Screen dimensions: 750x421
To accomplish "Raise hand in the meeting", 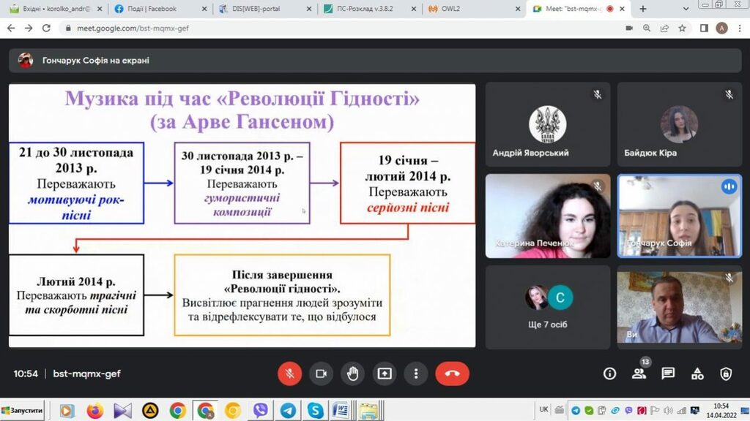I will tap(352, 373).
